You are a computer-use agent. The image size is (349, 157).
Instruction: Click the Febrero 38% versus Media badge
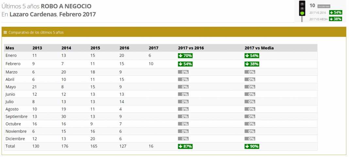252,64
